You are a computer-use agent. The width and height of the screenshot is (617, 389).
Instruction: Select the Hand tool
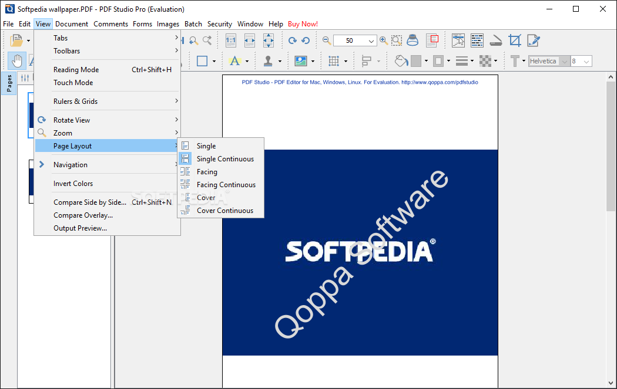(17, 61)
